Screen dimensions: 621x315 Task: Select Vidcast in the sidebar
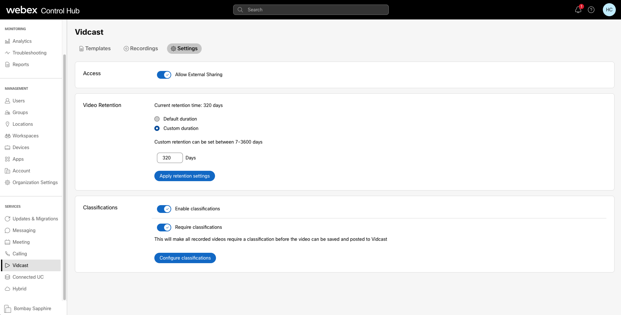[x=31, y=265]
